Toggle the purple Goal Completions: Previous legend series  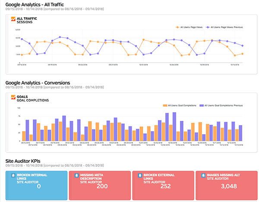click(221, 105)
